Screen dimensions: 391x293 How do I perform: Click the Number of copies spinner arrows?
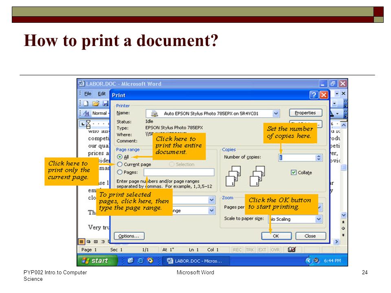[x=319, y=158]
